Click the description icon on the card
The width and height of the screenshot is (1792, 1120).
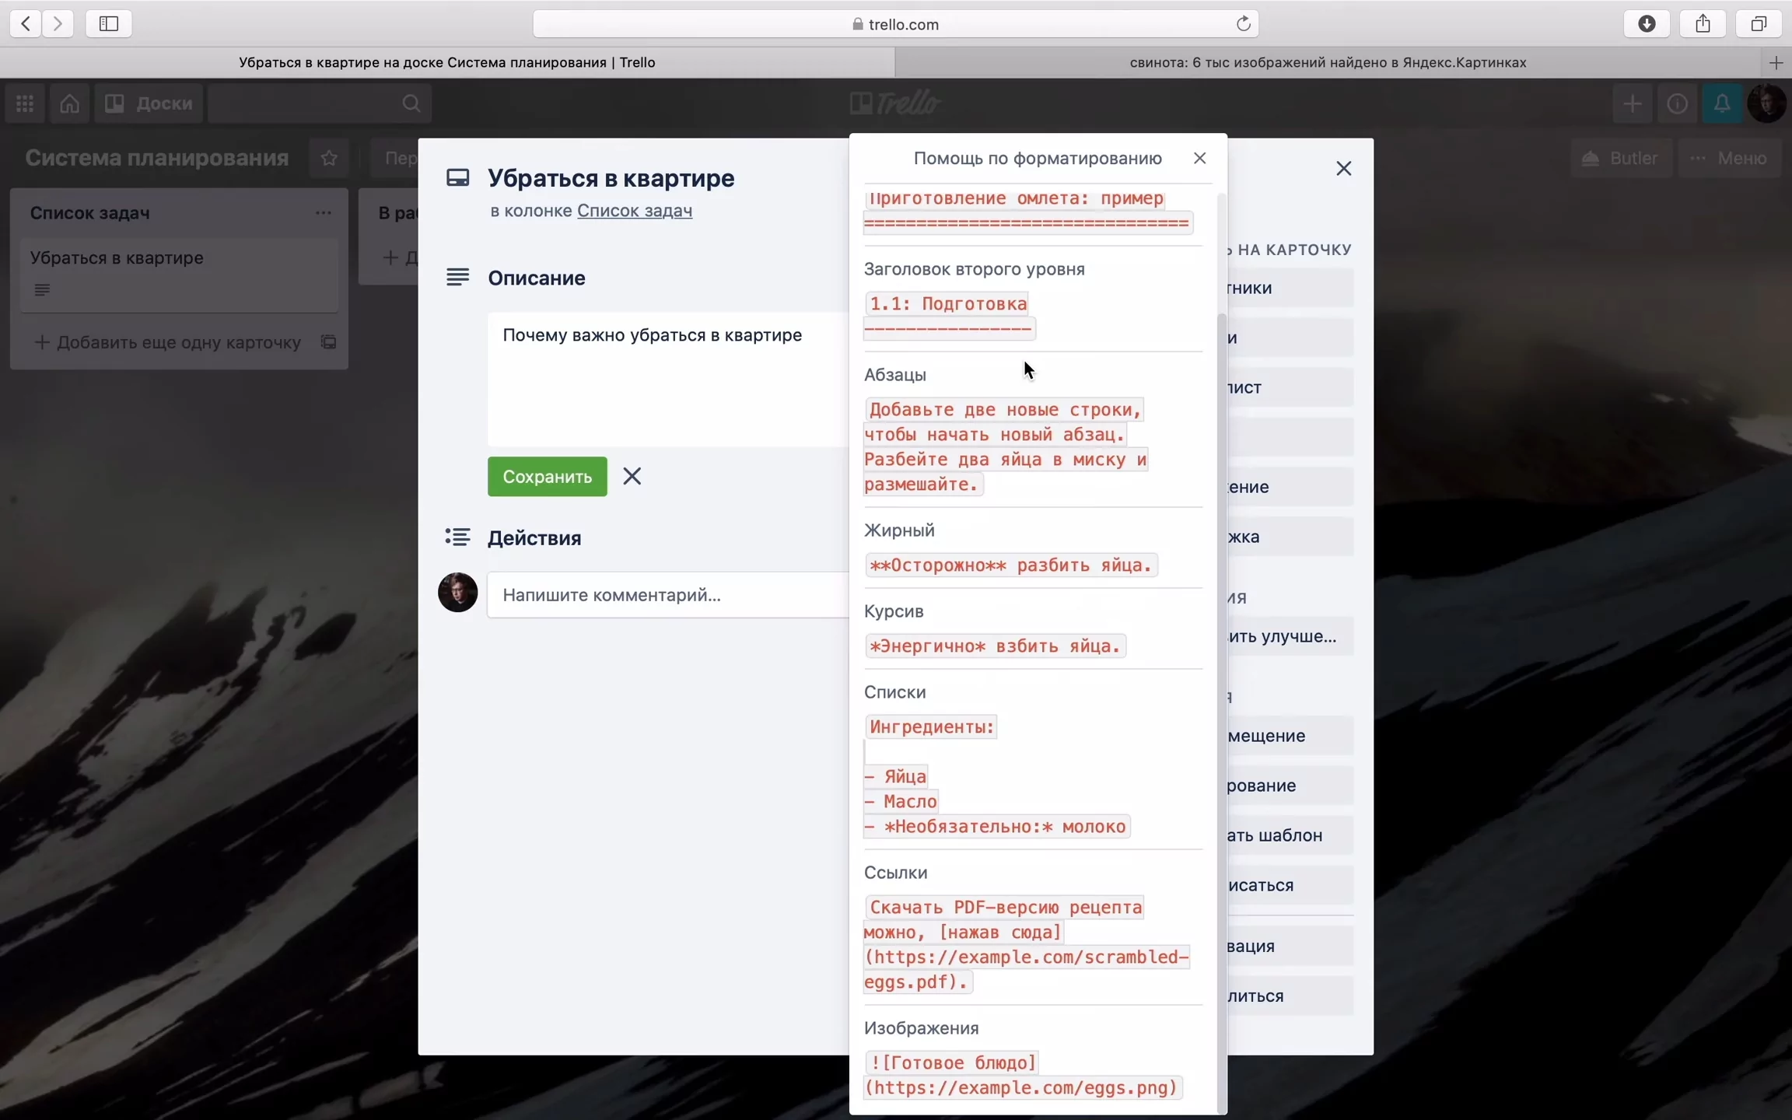point(42,289)
